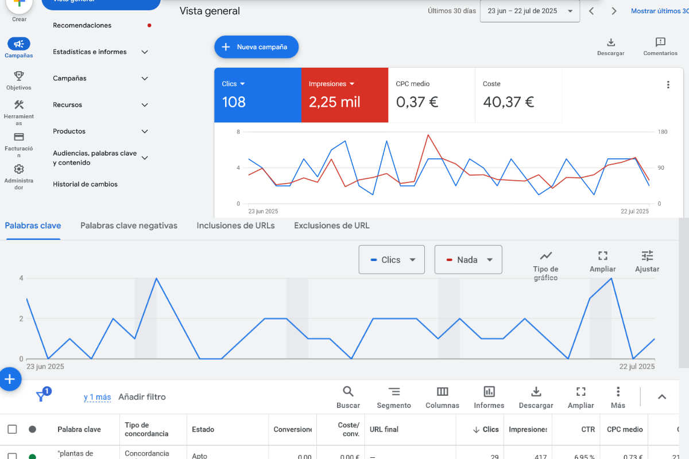Click the Ajustar sliders icon

[647, 256]
